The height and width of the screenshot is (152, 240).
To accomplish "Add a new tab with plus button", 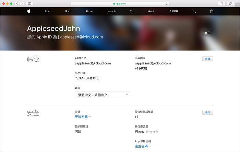I will (x=238, y=5).
